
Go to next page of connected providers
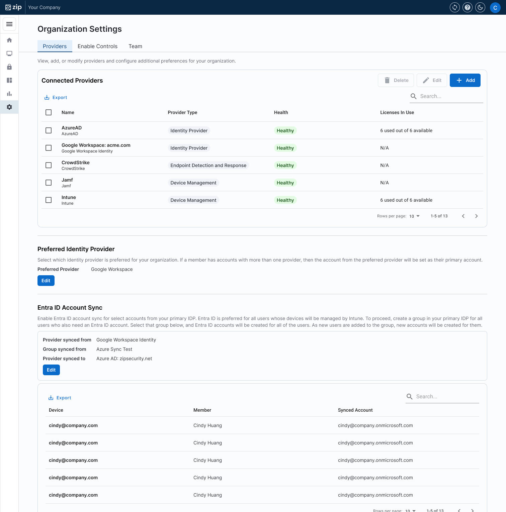[476, 216]
